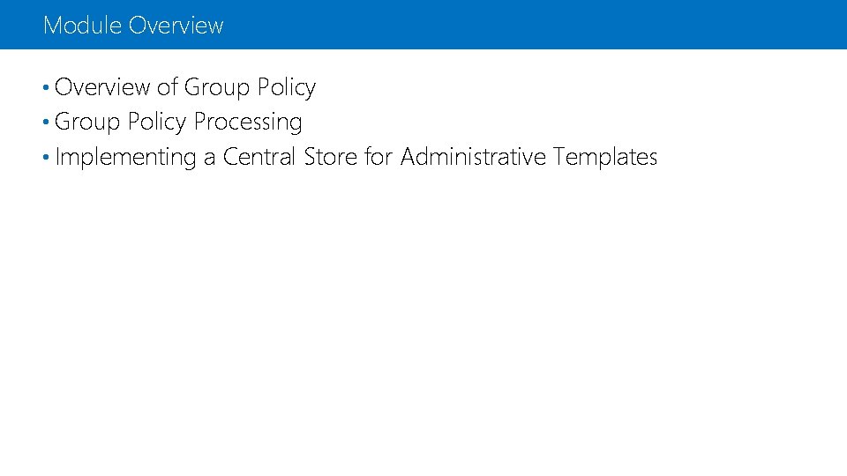Viewport: 847px width, 476px height.
Task: Click the "Module Overview" slide title
Action: tap(133, 26)
